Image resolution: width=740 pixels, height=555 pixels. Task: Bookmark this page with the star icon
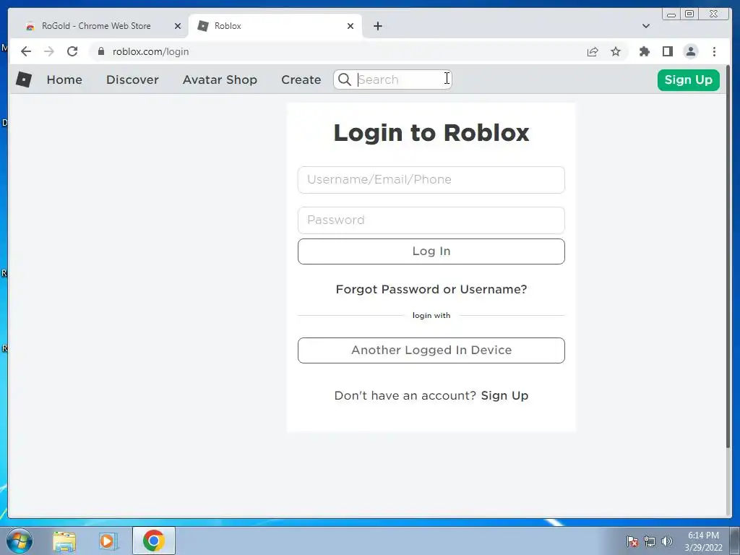pos(616,51)
